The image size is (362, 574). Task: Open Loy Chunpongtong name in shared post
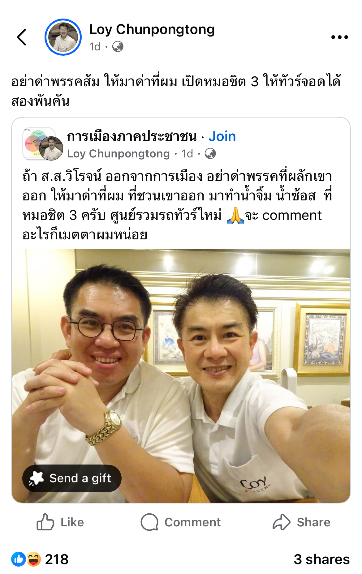tap(119, 154)
